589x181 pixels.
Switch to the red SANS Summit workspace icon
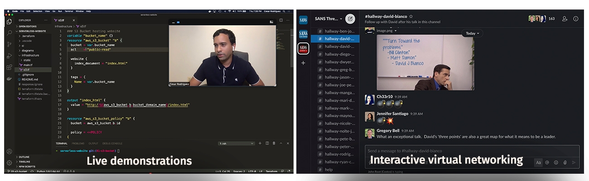pos(303,48)
